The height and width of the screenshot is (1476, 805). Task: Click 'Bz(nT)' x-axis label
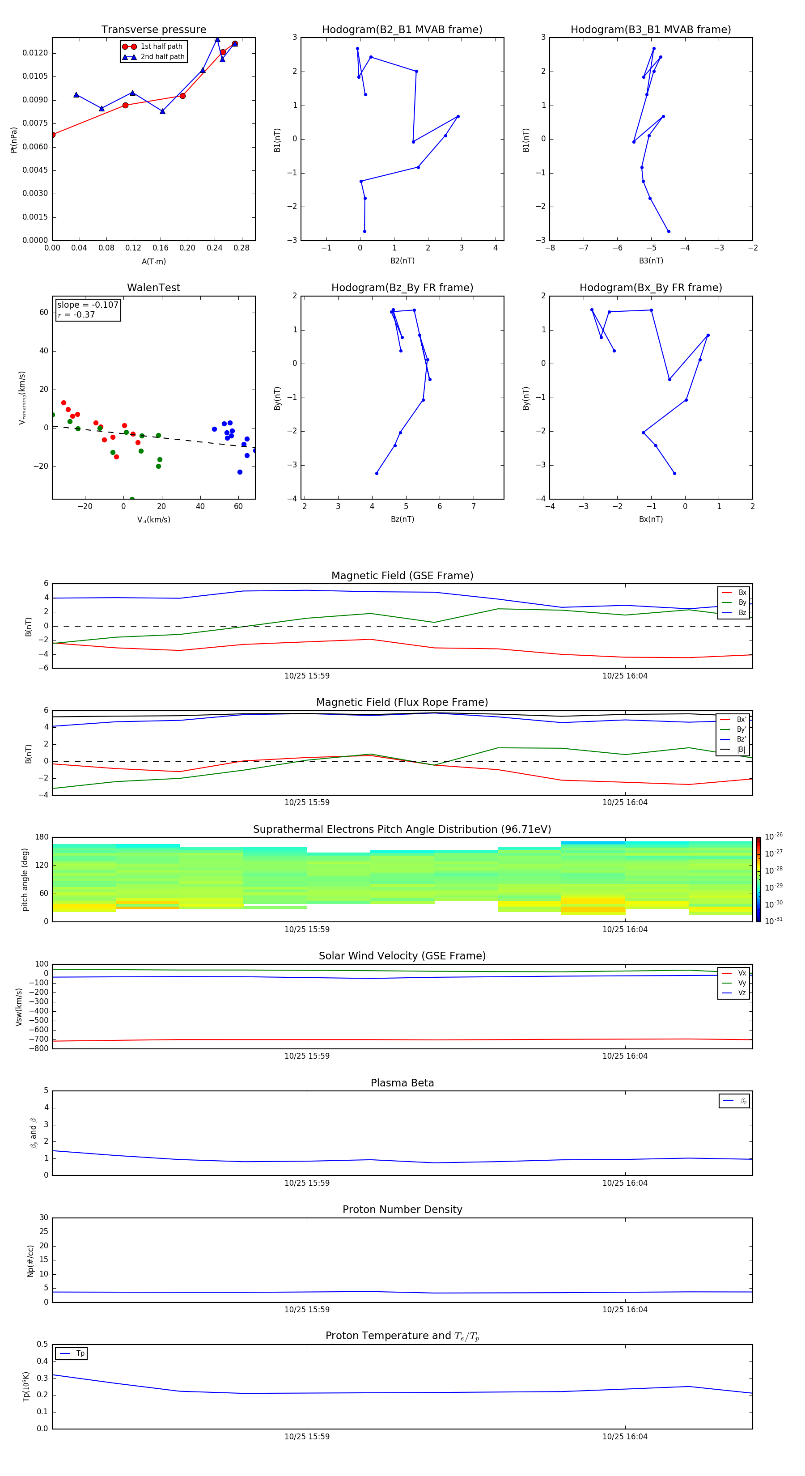(x=402, y=519)
